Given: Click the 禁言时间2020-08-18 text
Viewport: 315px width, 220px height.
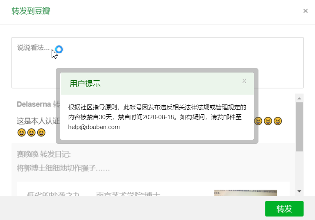Looking at the screenshot, I should (x=146, y=117).
